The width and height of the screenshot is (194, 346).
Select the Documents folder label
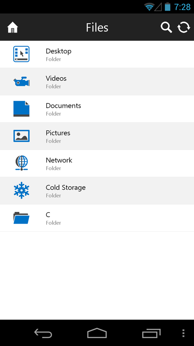[x=63, y=106]
